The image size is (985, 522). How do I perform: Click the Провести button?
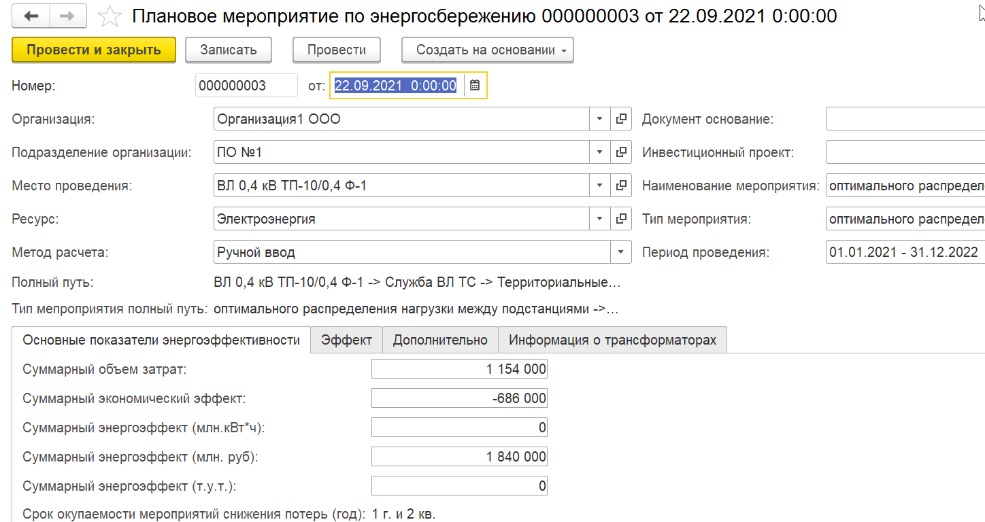(337, 50)
